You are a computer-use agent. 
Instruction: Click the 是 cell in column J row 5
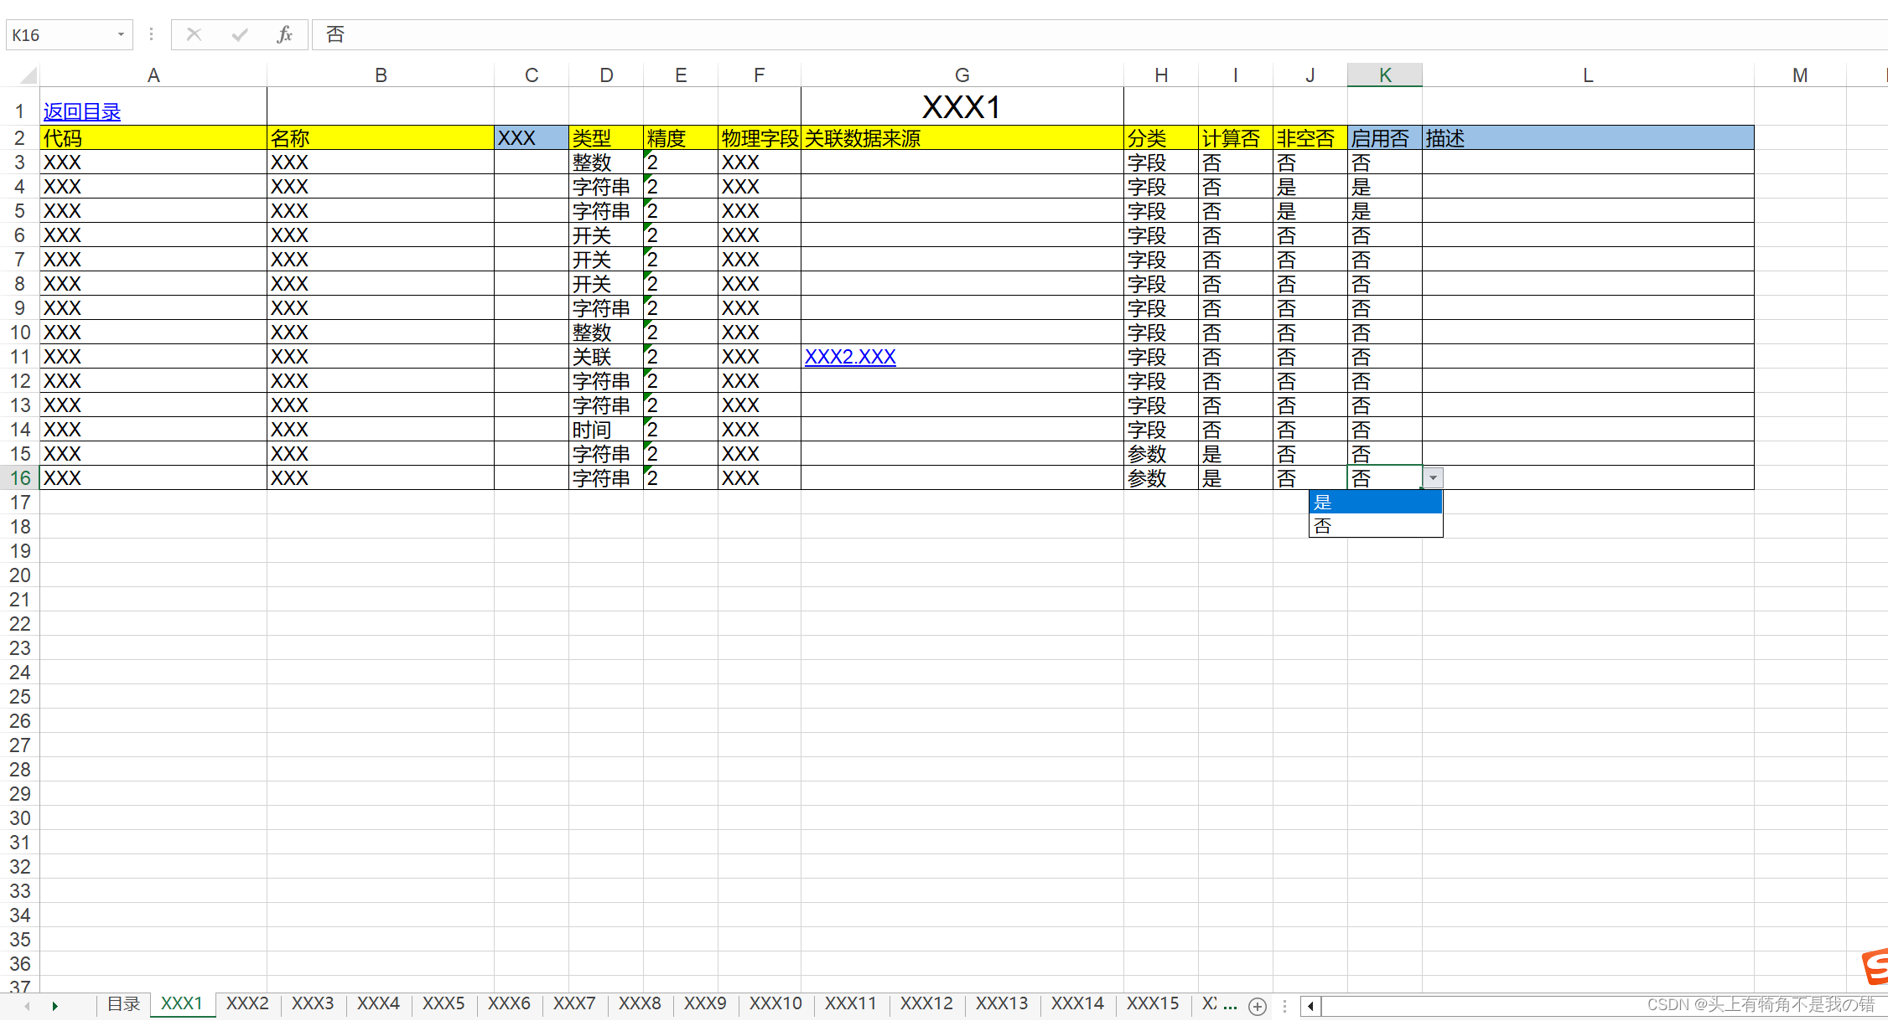click(x=1310, y=210)
